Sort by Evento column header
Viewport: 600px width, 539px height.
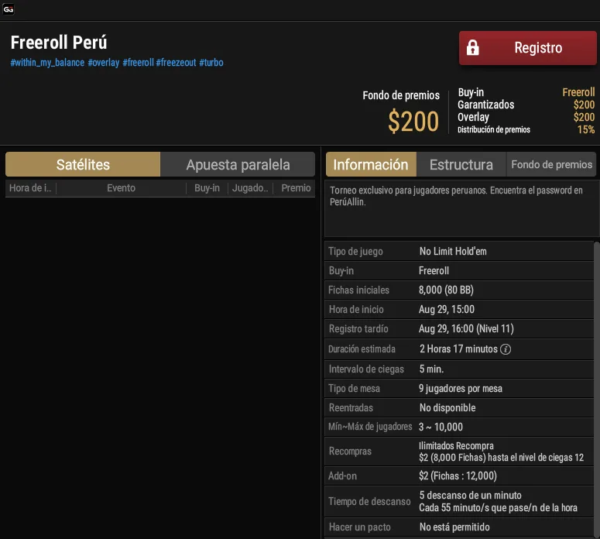pos(121,188)
